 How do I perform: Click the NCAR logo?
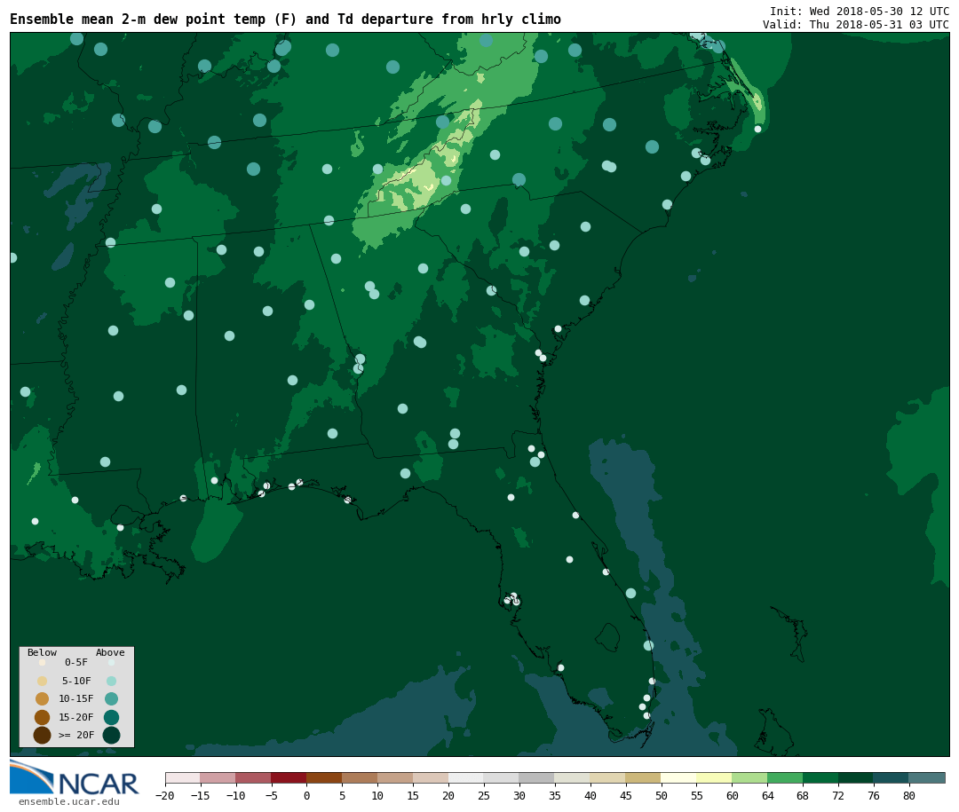point(75,777)
